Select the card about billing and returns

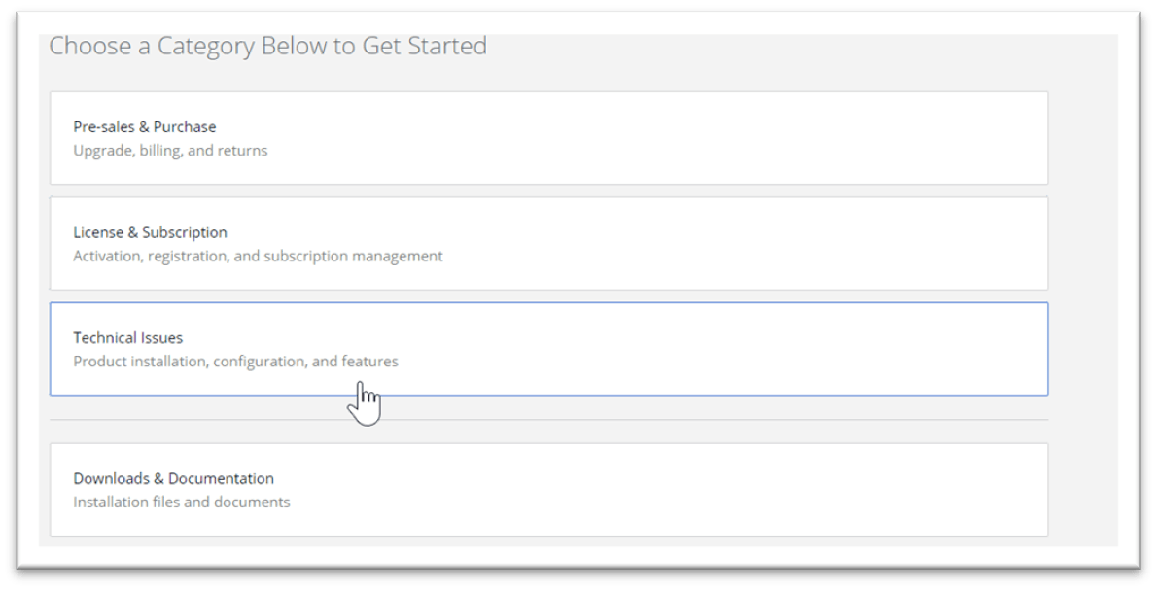548,137
